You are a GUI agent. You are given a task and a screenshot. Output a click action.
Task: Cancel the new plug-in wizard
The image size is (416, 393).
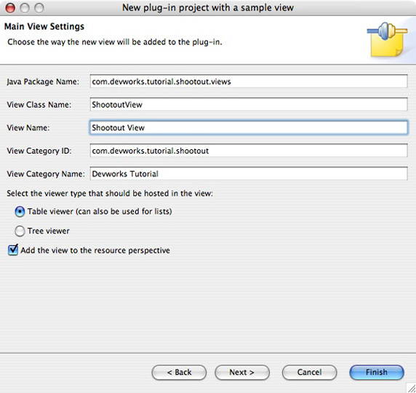point(309,373)
